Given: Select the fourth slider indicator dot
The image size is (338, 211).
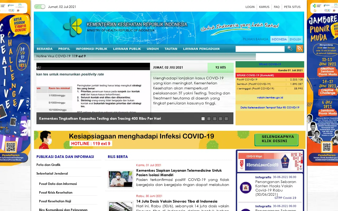Looking at the screenshot, I should pos(220,119).
